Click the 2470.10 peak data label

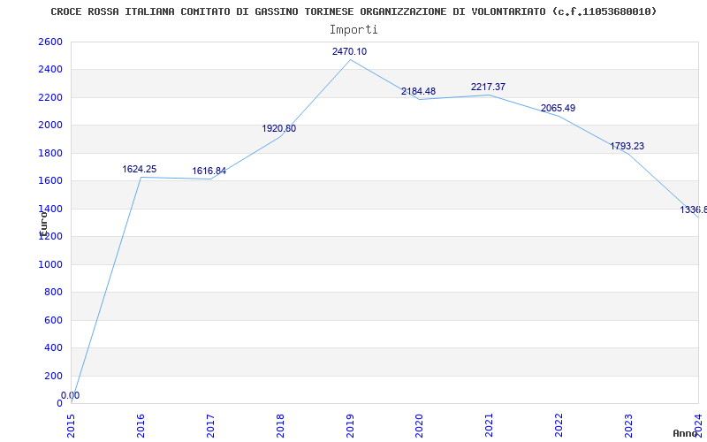point(349,52)
